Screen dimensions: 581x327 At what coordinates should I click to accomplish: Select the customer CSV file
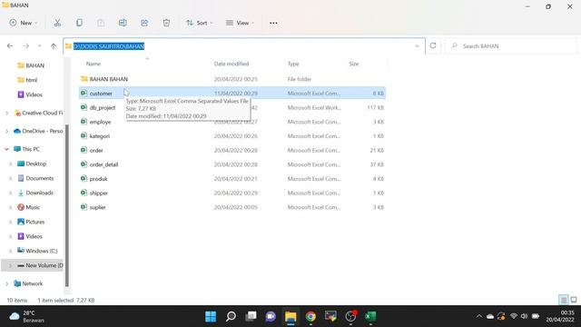click(232, 93)
